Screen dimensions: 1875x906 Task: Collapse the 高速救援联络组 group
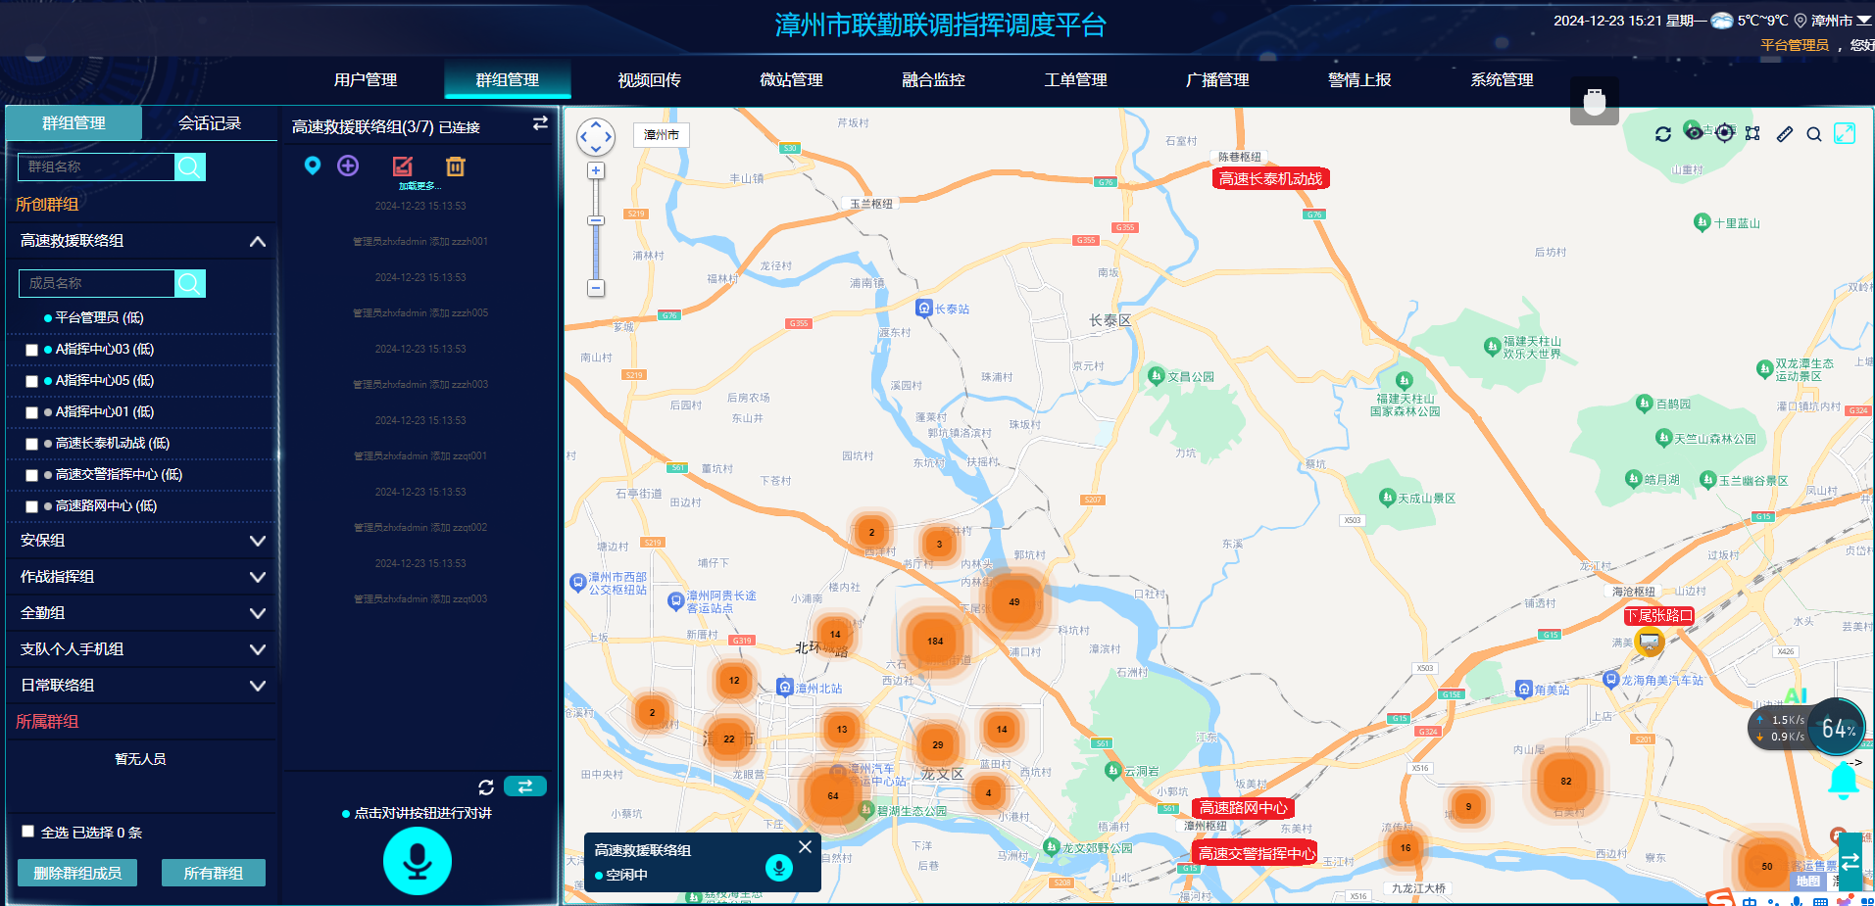point(257,241)
